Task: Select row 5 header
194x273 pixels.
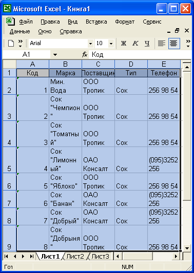Action: click(x=10, y=160)
